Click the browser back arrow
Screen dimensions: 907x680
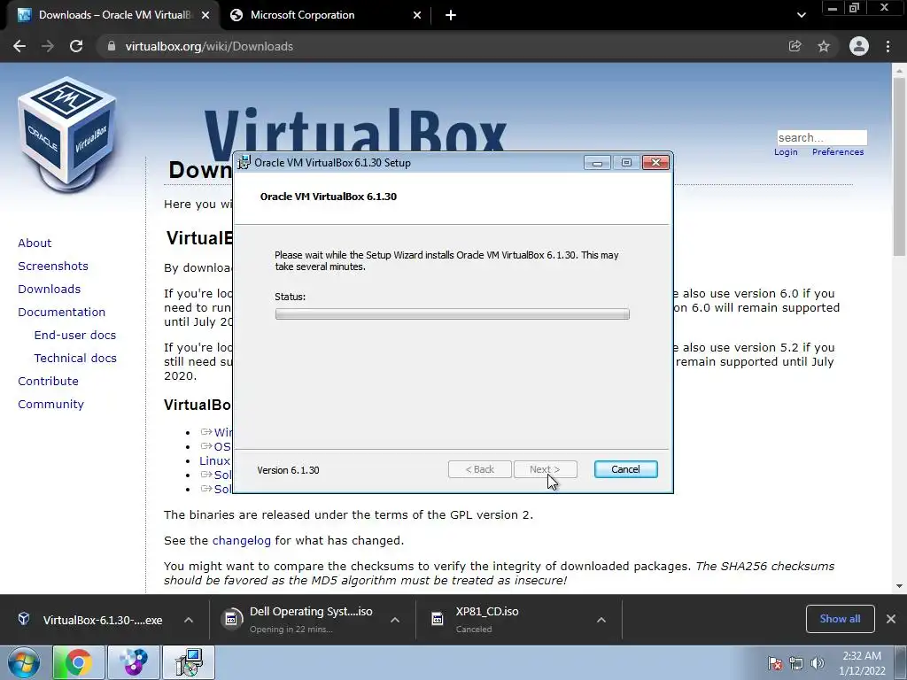19,46
